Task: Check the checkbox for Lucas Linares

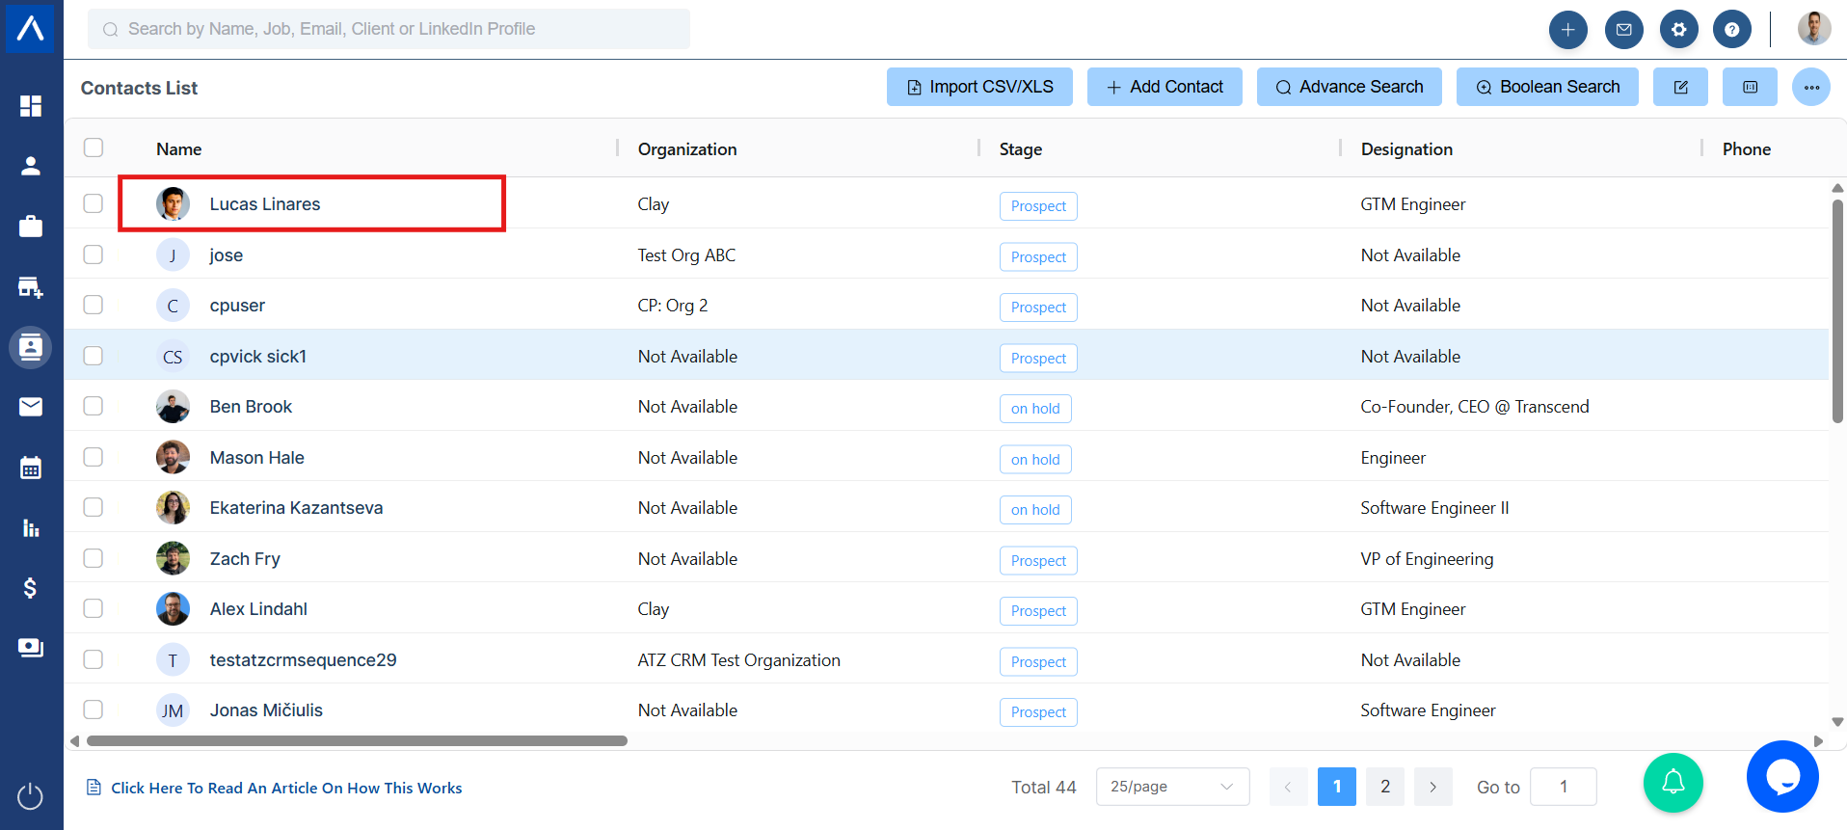Action: (94, 203)
